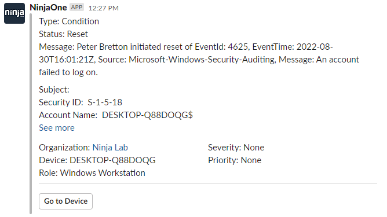Click the Microsoft-Windows-Security-Auditing source text
The height and width of the screenshot is (217, 387).
click(x=202, y=60)
